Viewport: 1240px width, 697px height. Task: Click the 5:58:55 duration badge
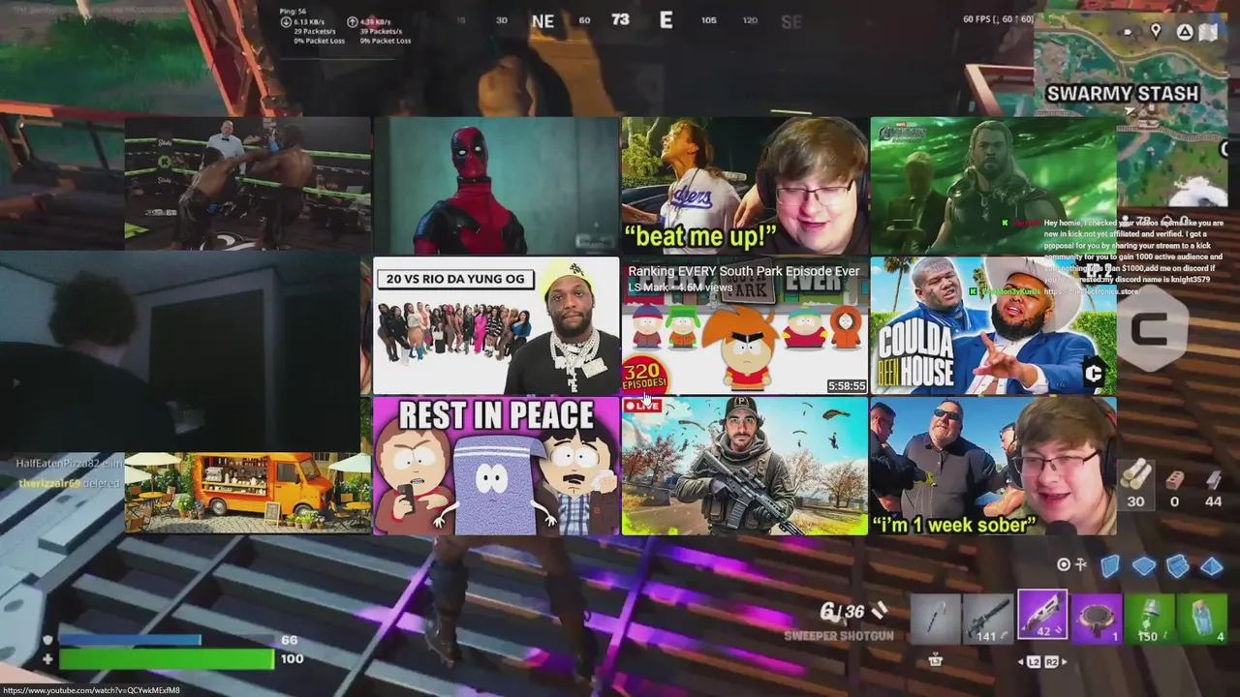846,385
